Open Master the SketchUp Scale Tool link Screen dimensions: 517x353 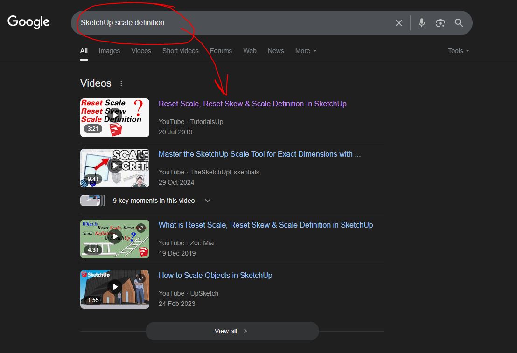(259, 154)
